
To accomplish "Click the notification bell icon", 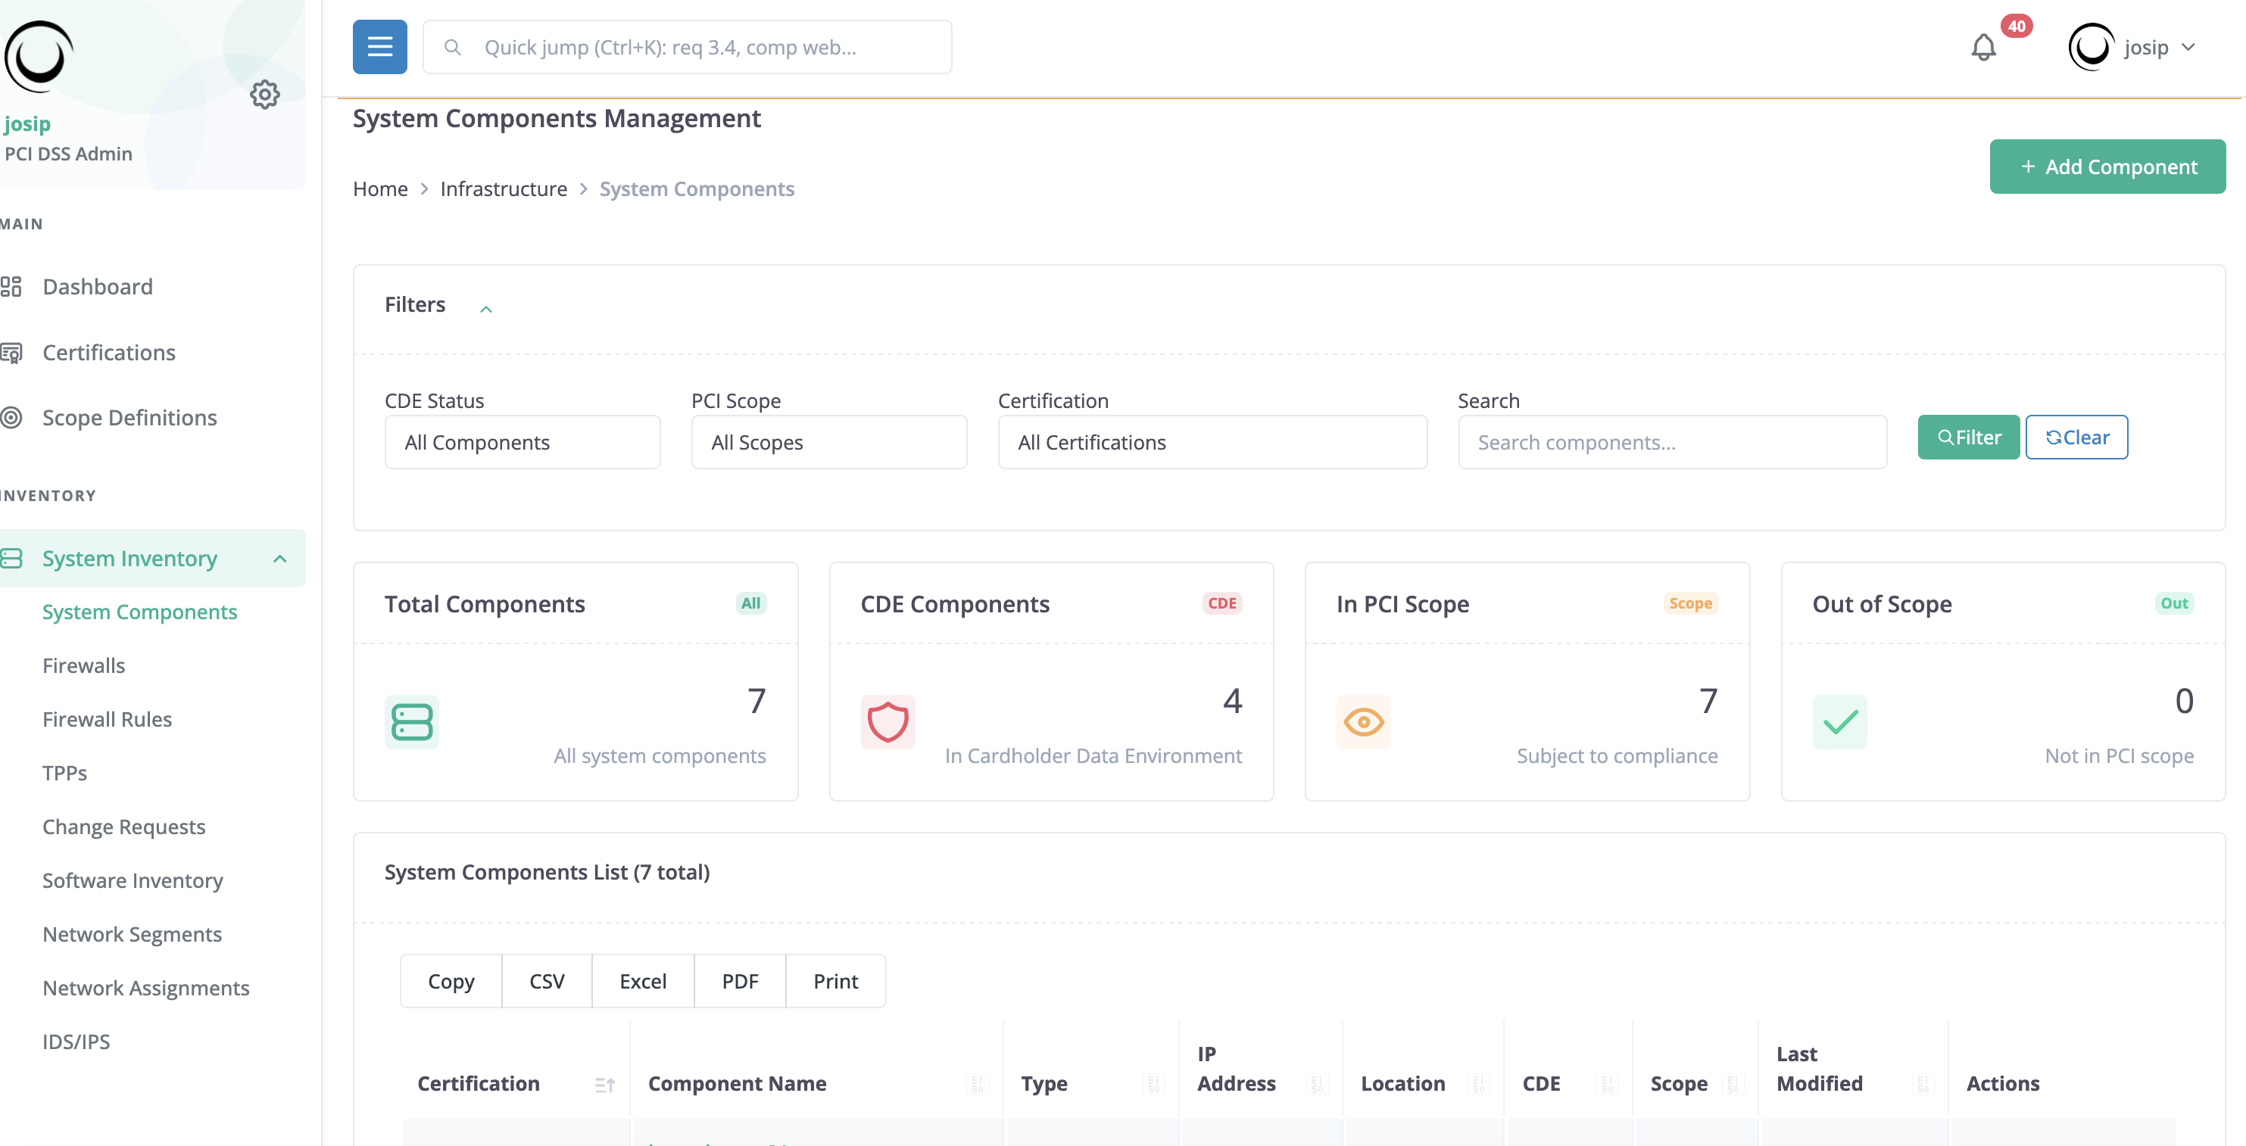I will [x=1983, y=47].
